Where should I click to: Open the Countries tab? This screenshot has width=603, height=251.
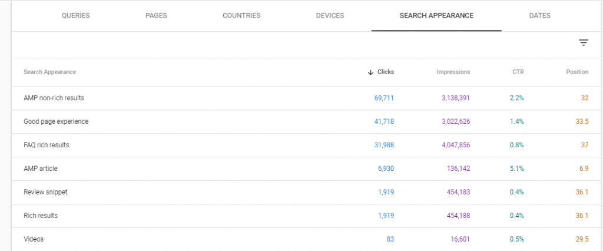(241, 16)
